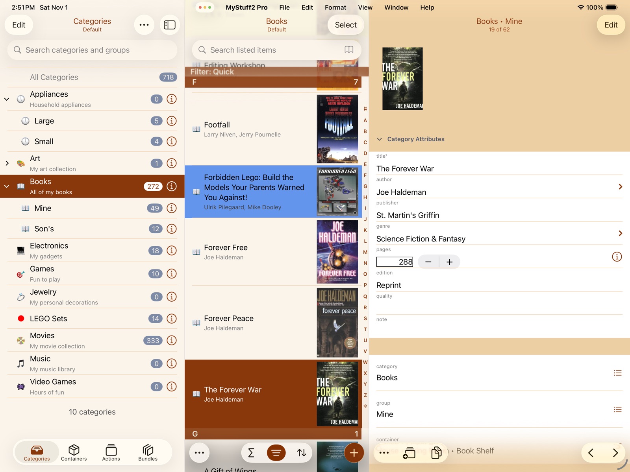Click Edit in Categories pane
This screenshot has width=630, height=472.
(x=19, y=25)
